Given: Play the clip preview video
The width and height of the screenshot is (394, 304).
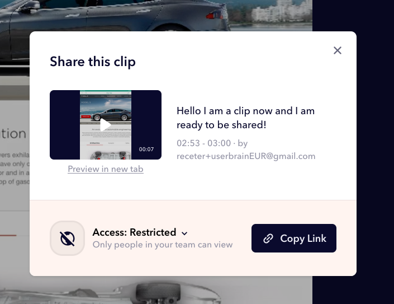Looking at the screenshot, I should pyautogui.click(x=106, y=125).
